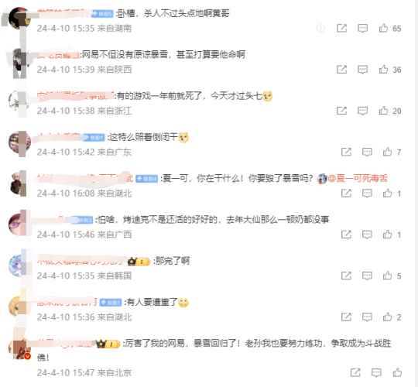Reply to the 15:46 comment from 广西

pyautogui.click(x=367, y=235)
